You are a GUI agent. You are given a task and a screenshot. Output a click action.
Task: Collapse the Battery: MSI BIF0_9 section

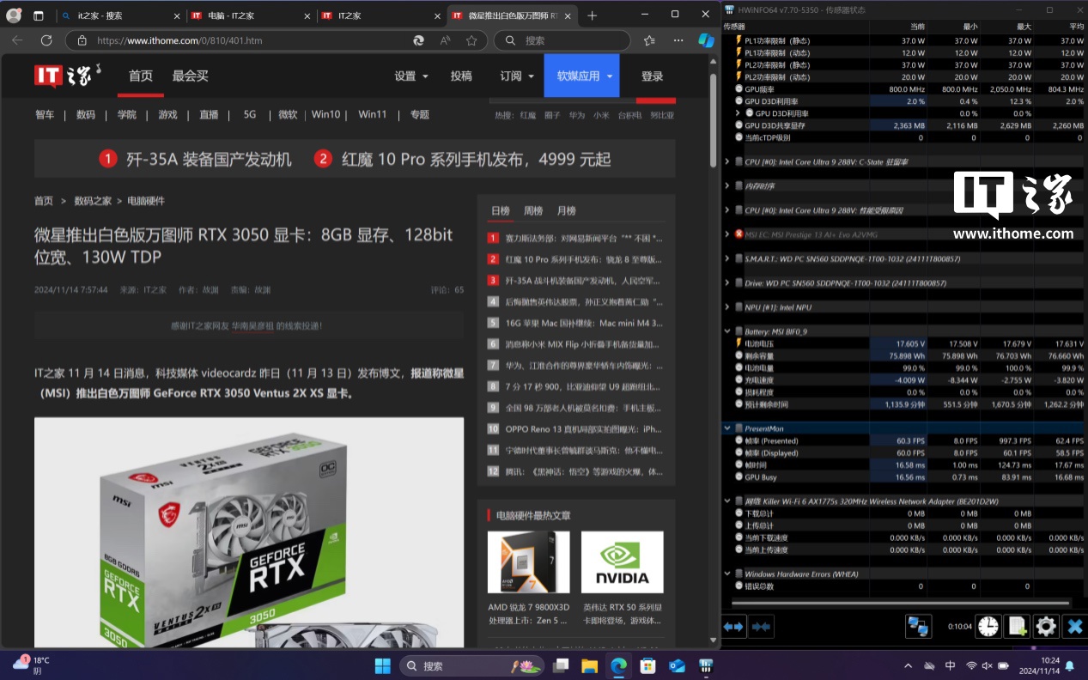tap(728, 331)
